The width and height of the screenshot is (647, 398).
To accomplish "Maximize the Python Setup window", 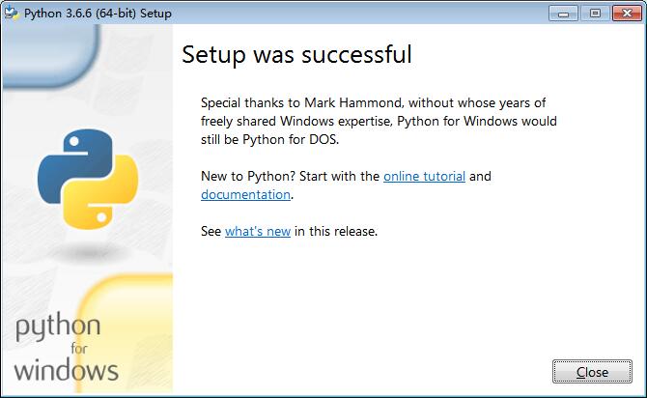I will tap(594, 13).
